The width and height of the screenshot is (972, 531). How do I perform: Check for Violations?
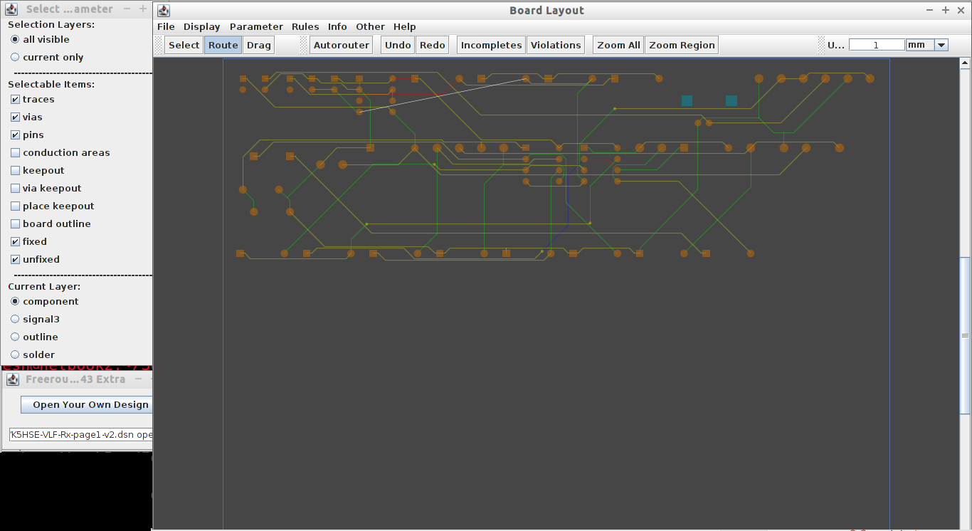(555, 44)
